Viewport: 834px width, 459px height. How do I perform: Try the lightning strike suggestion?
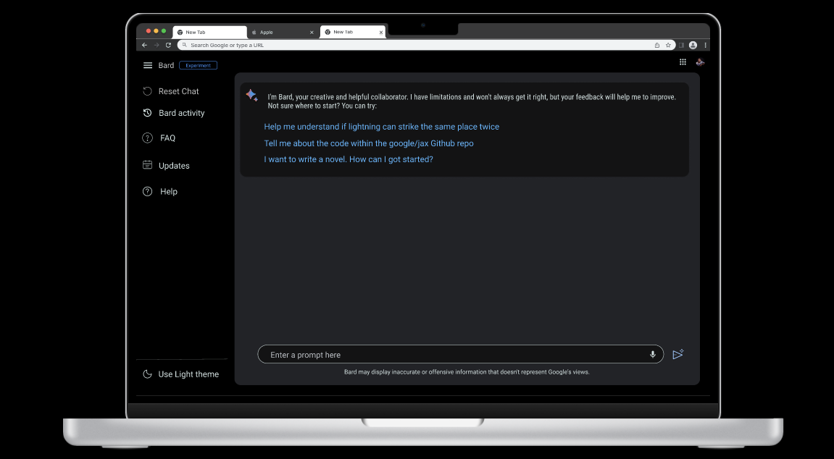[381, 127]
